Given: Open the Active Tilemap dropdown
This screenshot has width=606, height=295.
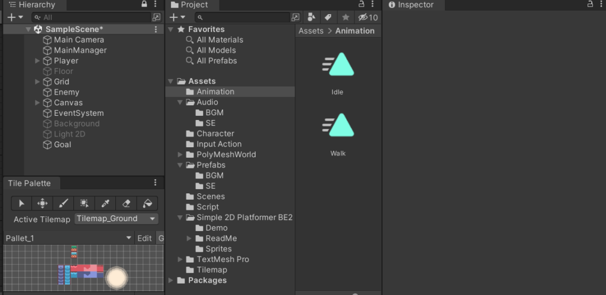Looking at the screenshot, I should [x=117, y=219].
